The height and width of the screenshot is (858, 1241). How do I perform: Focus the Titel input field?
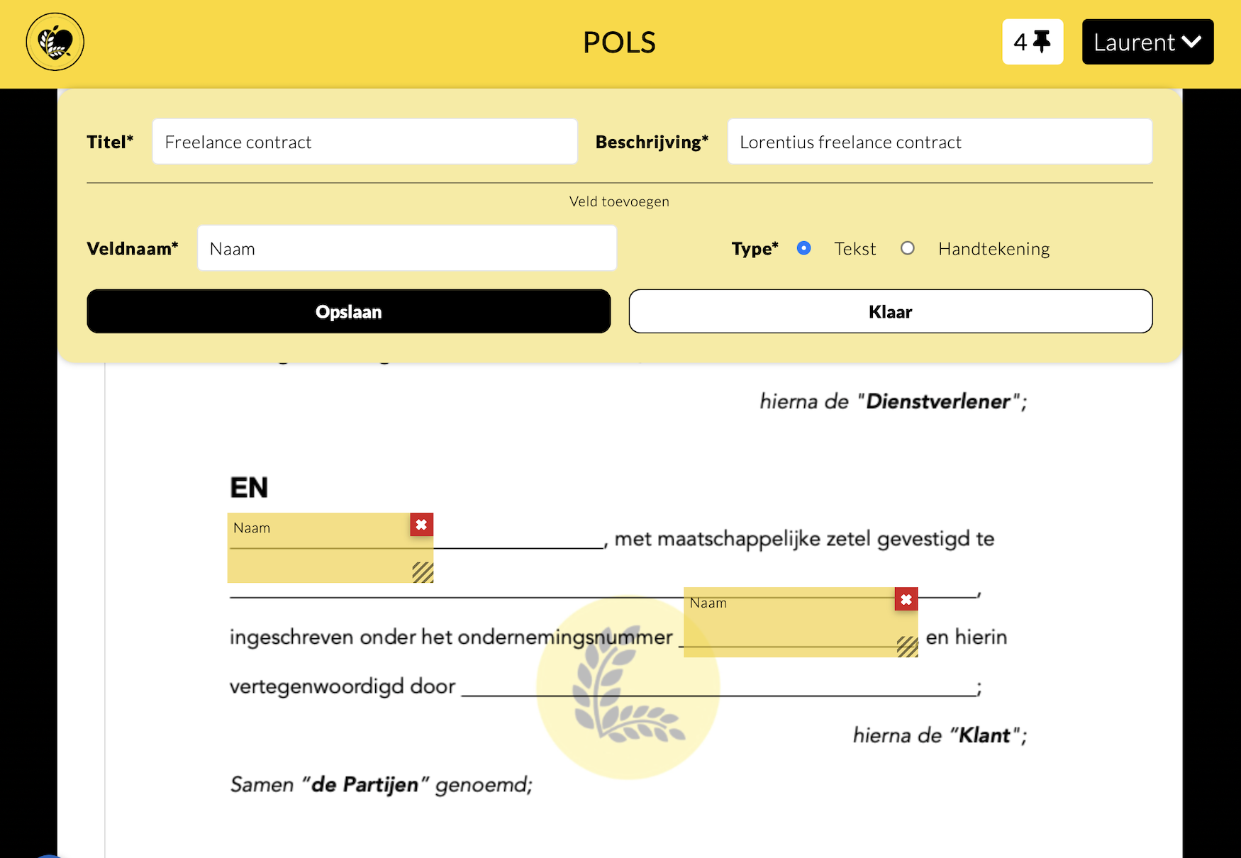pos(365,142)
